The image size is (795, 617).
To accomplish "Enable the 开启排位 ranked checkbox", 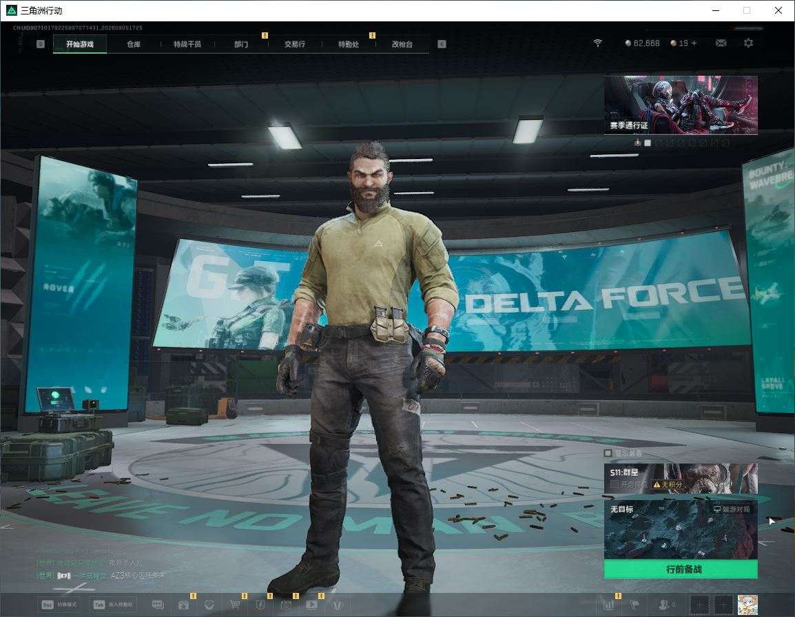I will (615, 485).
